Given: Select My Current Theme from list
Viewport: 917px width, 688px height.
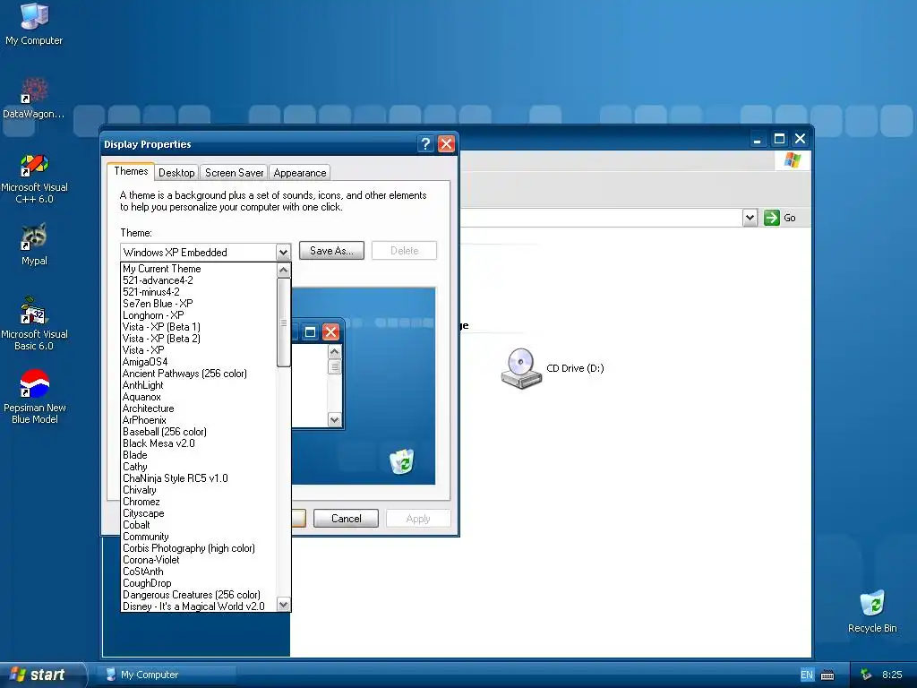Looking at the screenshot, I should pos(199,269).
